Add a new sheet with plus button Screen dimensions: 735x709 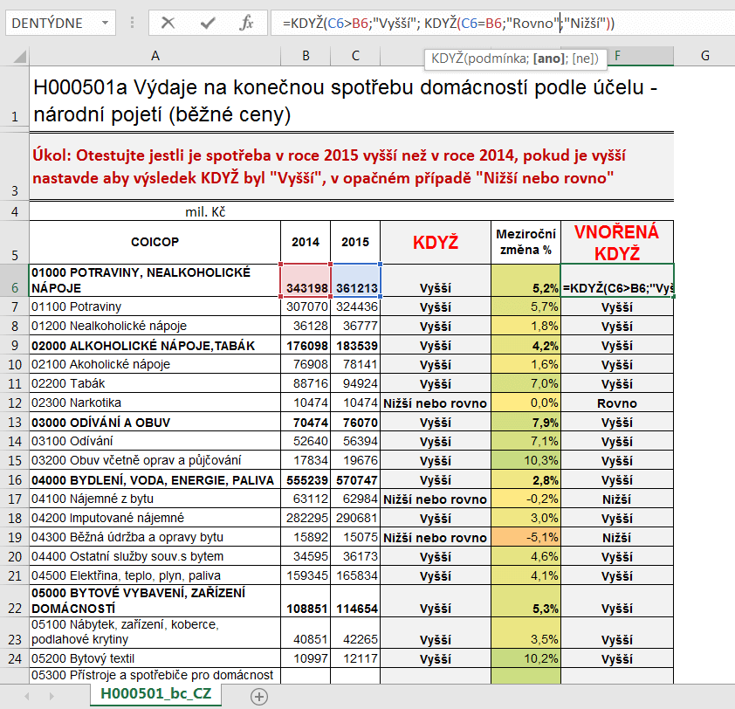click(x=258, y=696)
